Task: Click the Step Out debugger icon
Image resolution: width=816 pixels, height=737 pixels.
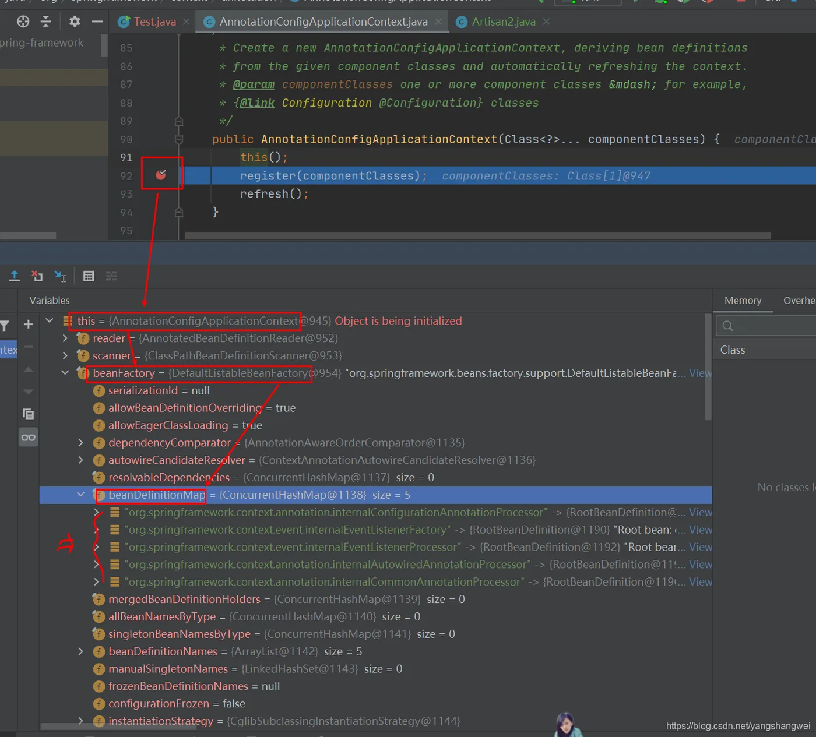Action: coord(15,276)
